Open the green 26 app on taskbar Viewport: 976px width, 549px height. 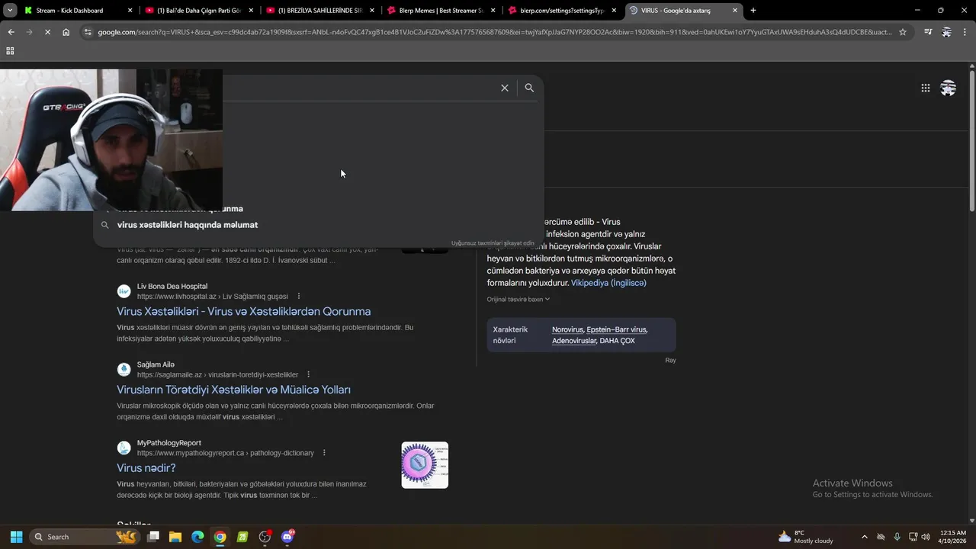[242, 537]
